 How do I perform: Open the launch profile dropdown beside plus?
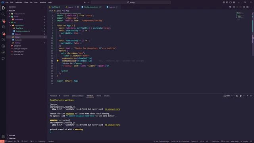(x=234, y=96)
